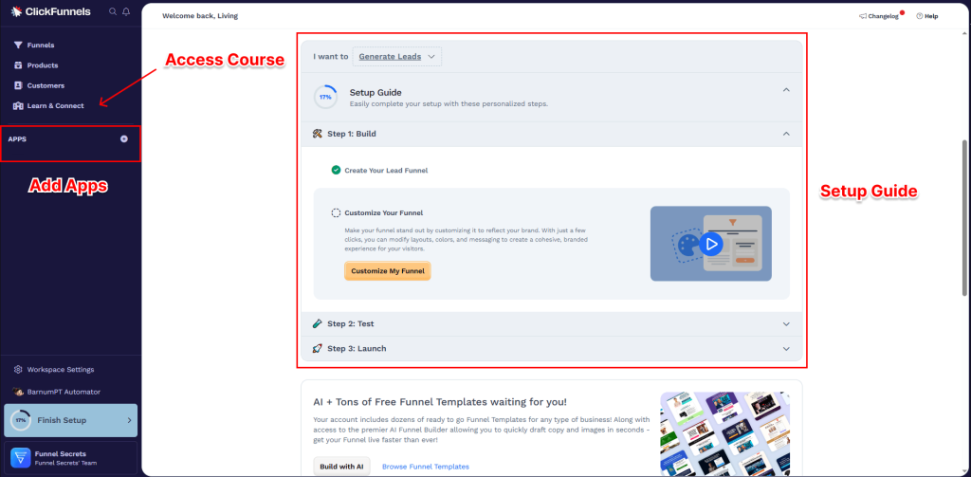Mark Customize Your Funnel dashed circle
This screenshot has width=971, height=477.
click(x=336, y=212)
